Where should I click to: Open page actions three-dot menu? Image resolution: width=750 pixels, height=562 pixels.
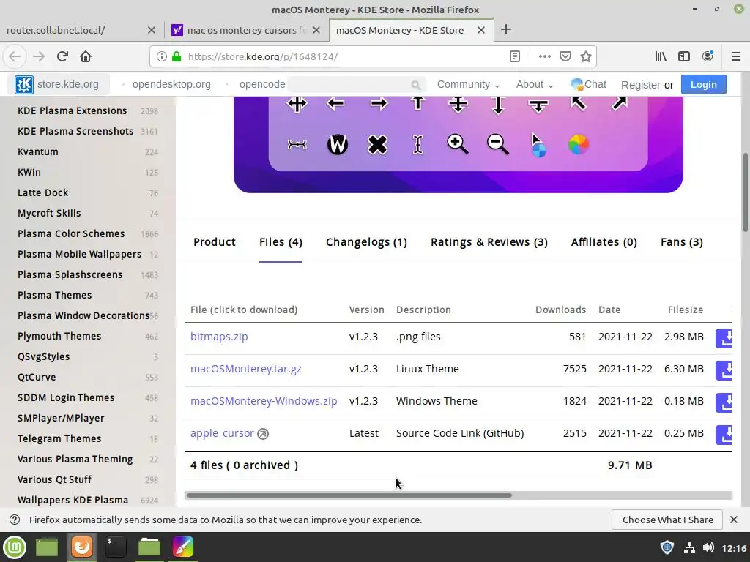[544, 56]
